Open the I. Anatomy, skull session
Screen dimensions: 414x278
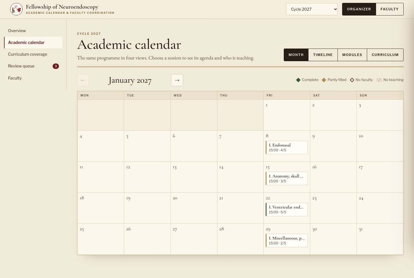(x=287, y=178)
